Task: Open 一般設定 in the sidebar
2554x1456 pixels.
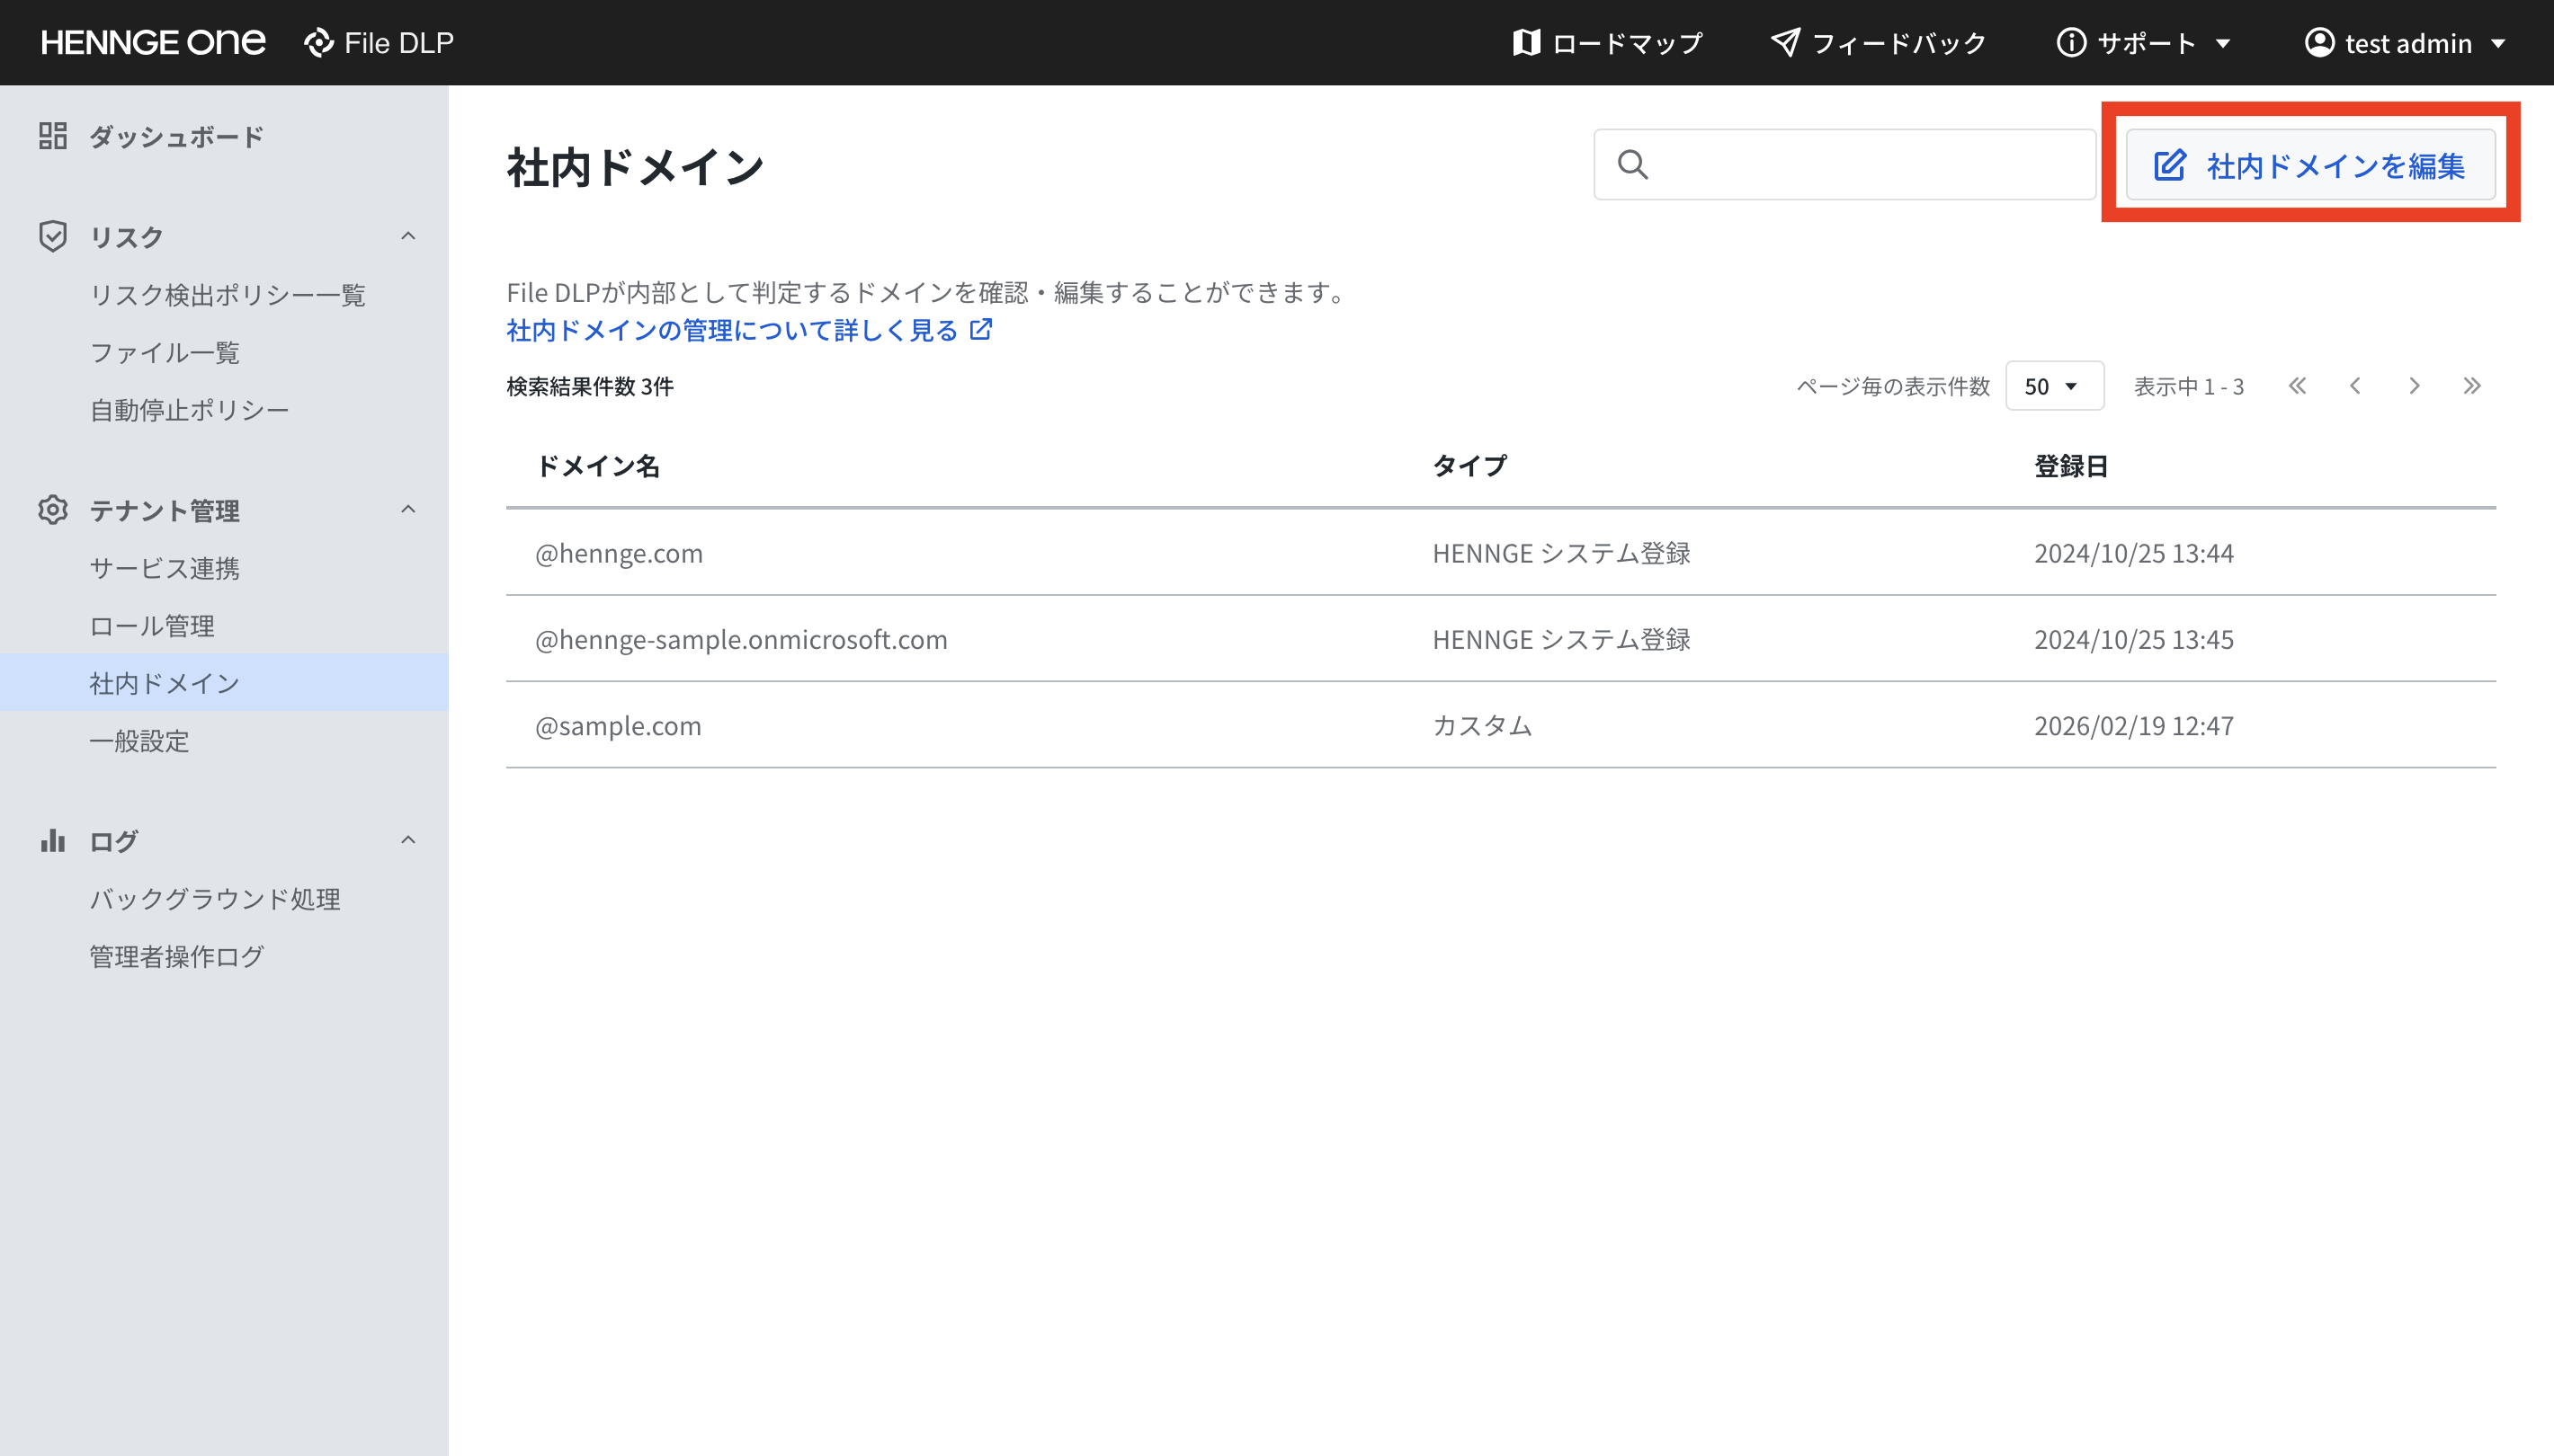Action: (139, 741)
